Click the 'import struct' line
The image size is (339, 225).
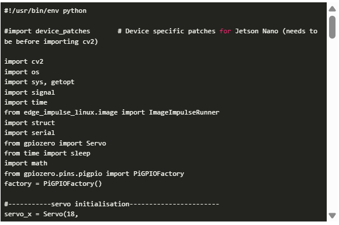[29, 123]
